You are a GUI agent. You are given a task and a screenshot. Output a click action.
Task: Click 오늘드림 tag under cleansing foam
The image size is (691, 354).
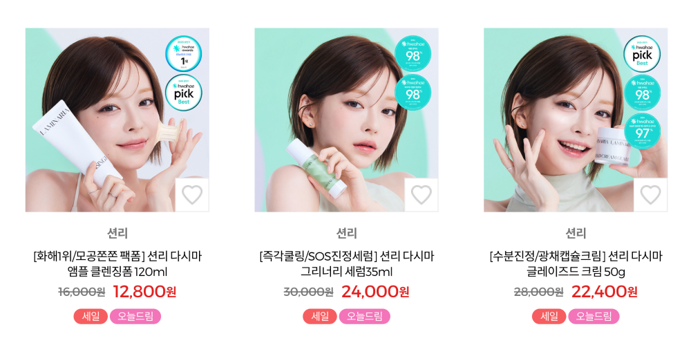click(x=135, y=317)
